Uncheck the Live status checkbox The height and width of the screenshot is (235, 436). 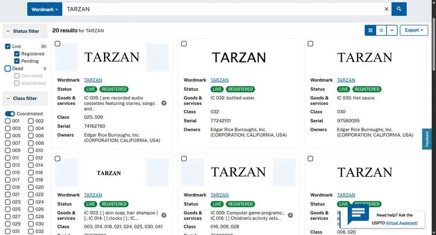8,46
